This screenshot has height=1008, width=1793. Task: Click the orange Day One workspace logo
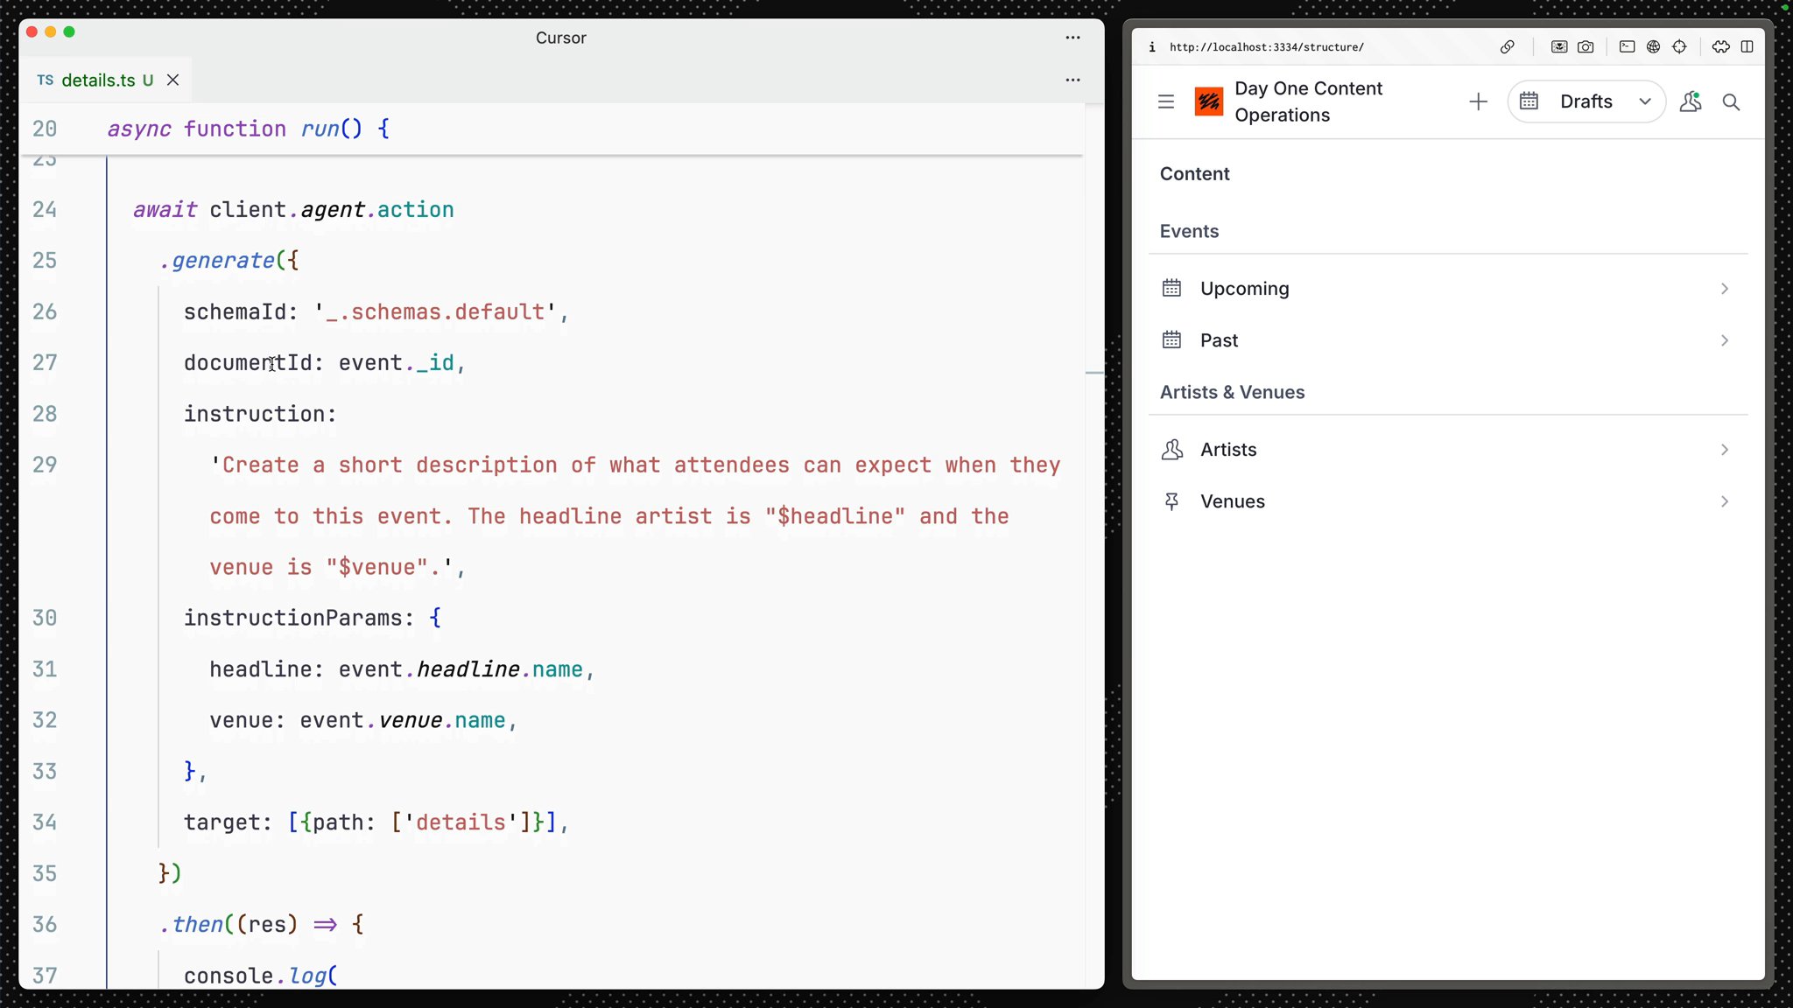coord(1208,101)
